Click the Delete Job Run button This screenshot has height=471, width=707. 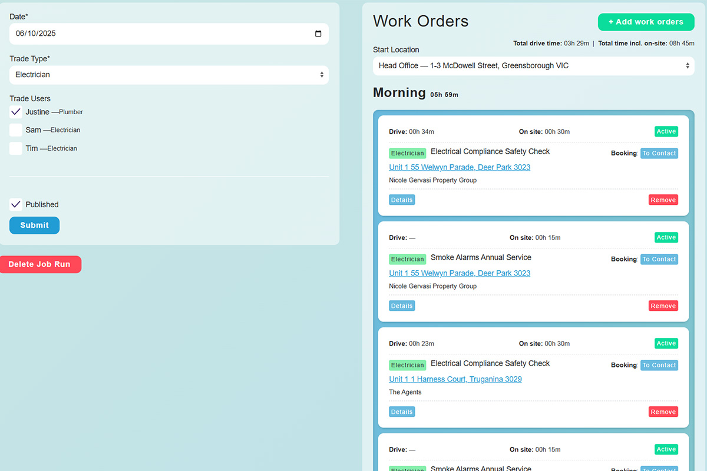[39, 264]
